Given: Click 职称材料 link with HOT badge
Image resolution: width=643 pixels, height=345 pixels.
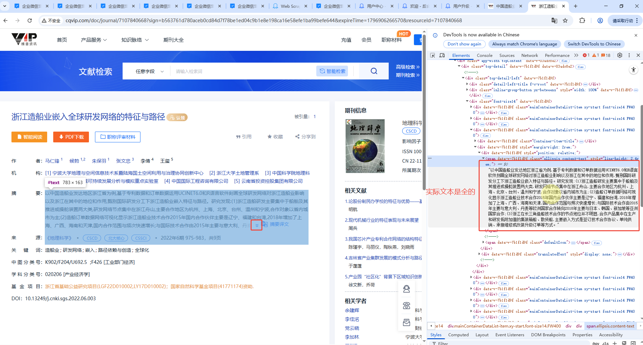Looking at the screenshot, I should pos(392,40).
